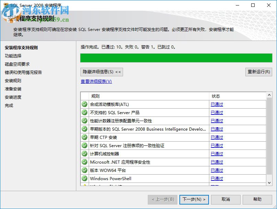Click 下一步(N) to continue setup
Screen dimensions: 277x209
click(x=194, y=199)
